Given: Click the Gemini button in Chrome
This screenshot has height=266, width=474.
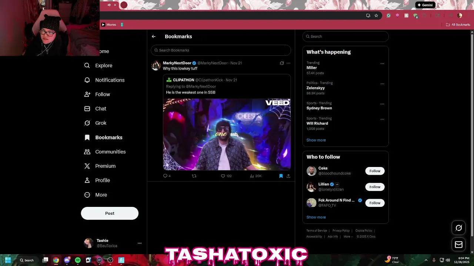Looking at the screenshot, I should (425, 5).
